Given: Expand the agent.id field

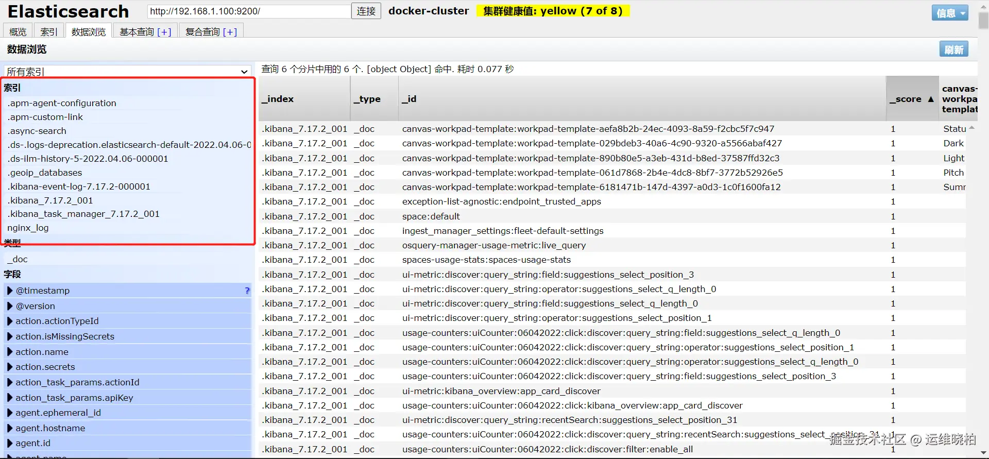Looking at the screenshot, I should (10, 443).
